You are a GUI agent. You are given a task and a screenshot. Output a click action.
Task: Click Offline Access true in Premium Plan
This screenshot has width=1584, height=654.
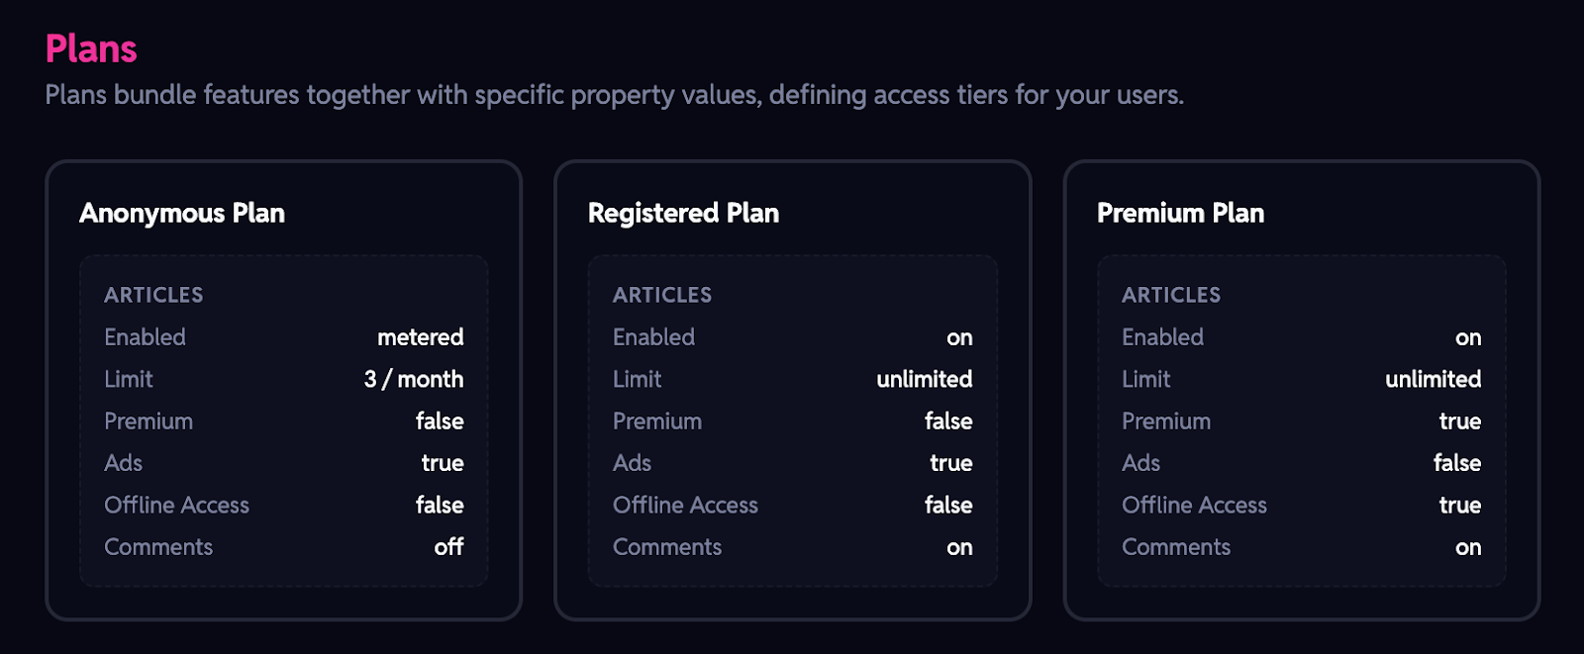[1459, 506]
